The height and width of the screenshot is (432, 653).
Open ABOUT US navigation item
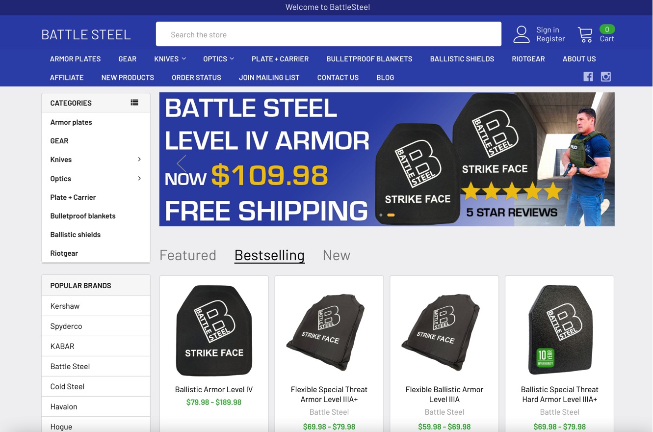click(x=579, y=59)
